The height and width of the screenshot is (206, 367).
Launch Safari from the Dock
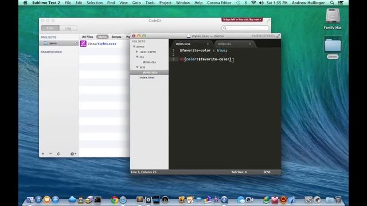click(x=123, y=200)
